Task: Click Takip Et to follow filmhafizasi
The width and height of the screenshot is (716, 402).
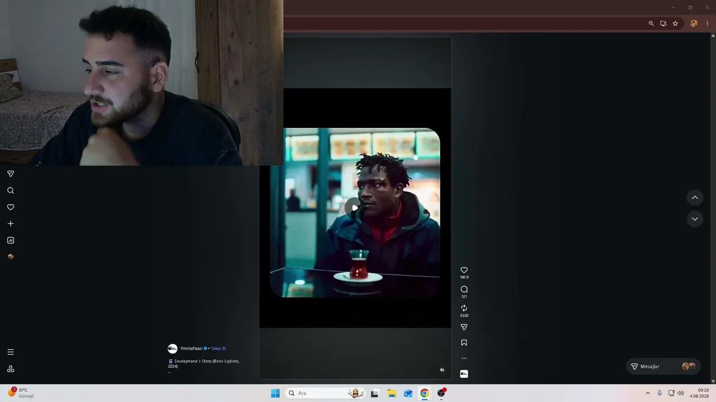Action: point(218,348)
